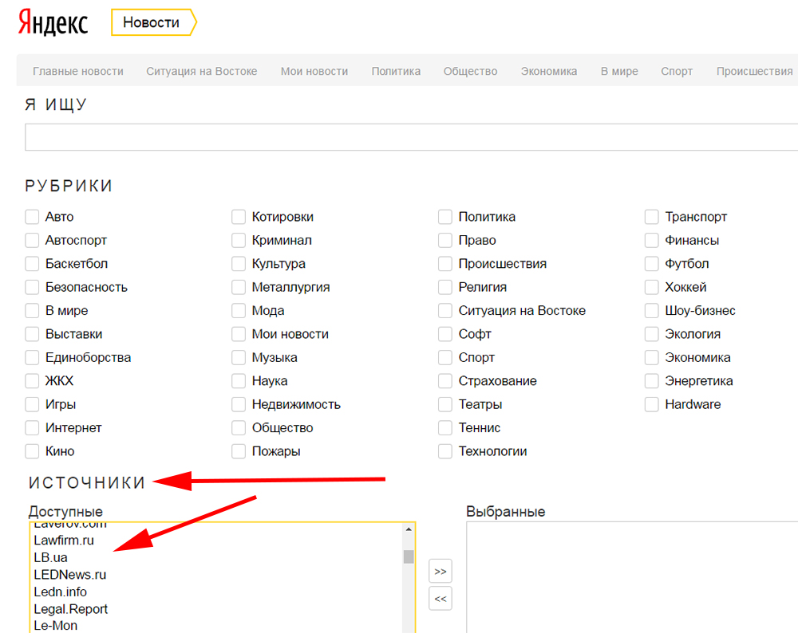Enable the Авто checkbox
798x633 pixels.
[x=32, y=217]
